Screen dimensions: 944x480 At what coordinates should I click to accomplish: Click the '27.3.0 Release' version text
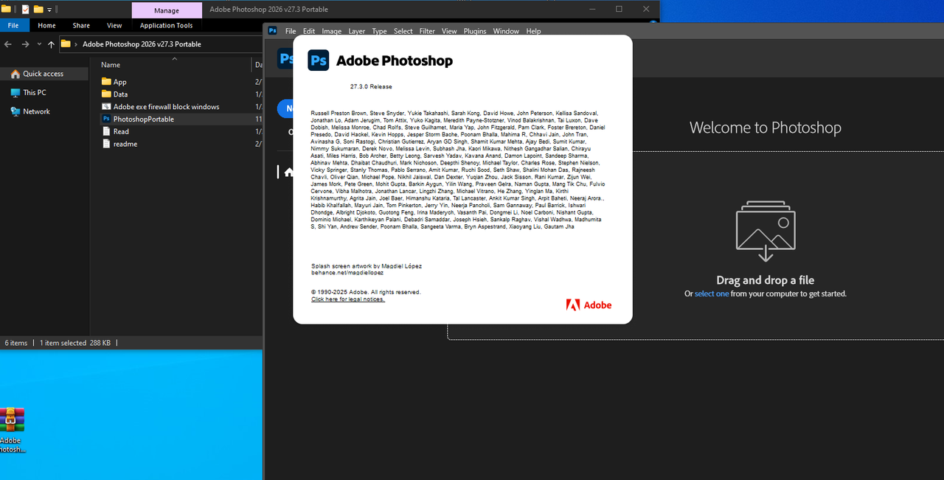[371, 86]
